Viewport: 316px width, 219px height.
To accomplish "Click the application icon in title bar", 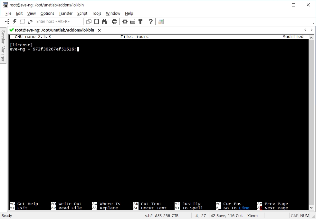I will point(5,5).
